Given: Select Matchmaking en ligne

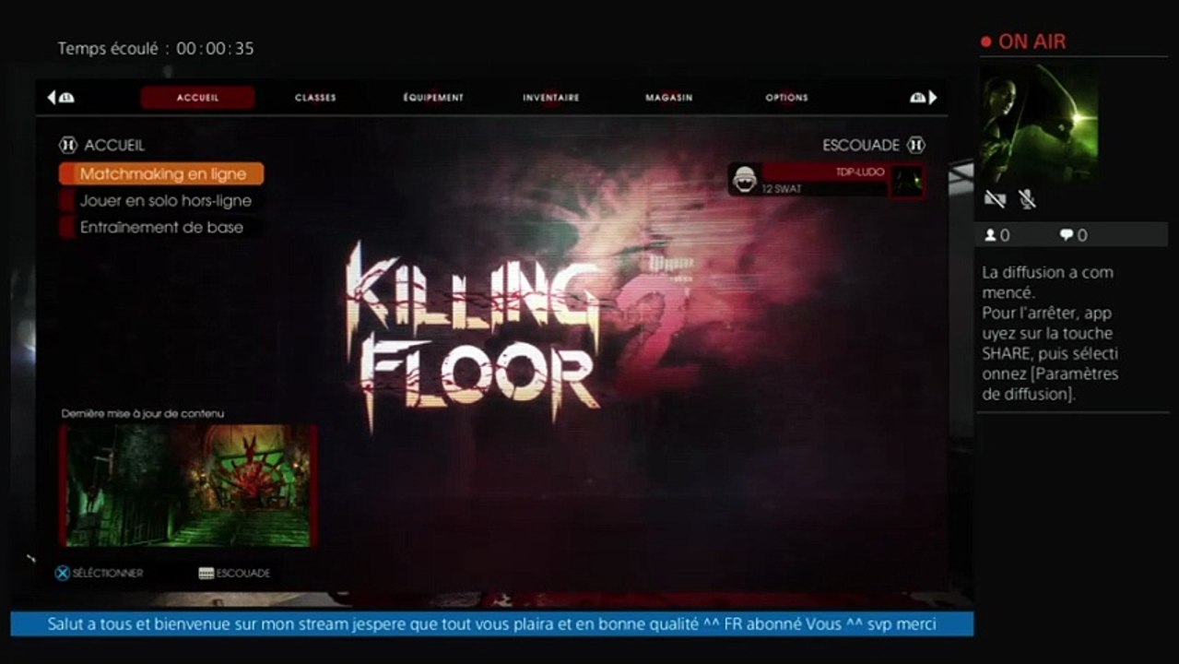Looking at the screenshot, I should 161,173.
